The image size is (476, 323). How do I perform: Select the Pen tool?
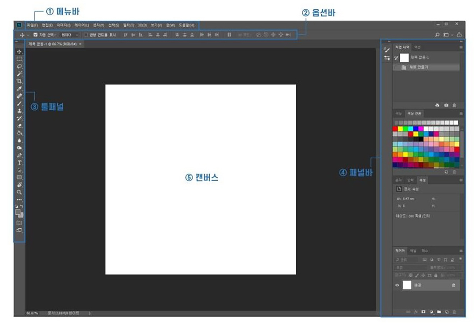[19, 155]
